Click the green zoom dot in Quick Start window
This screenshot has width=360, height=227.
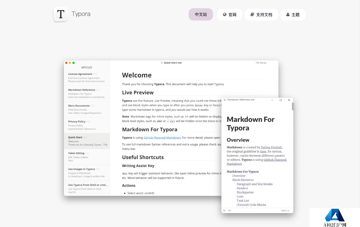point(73,63)
